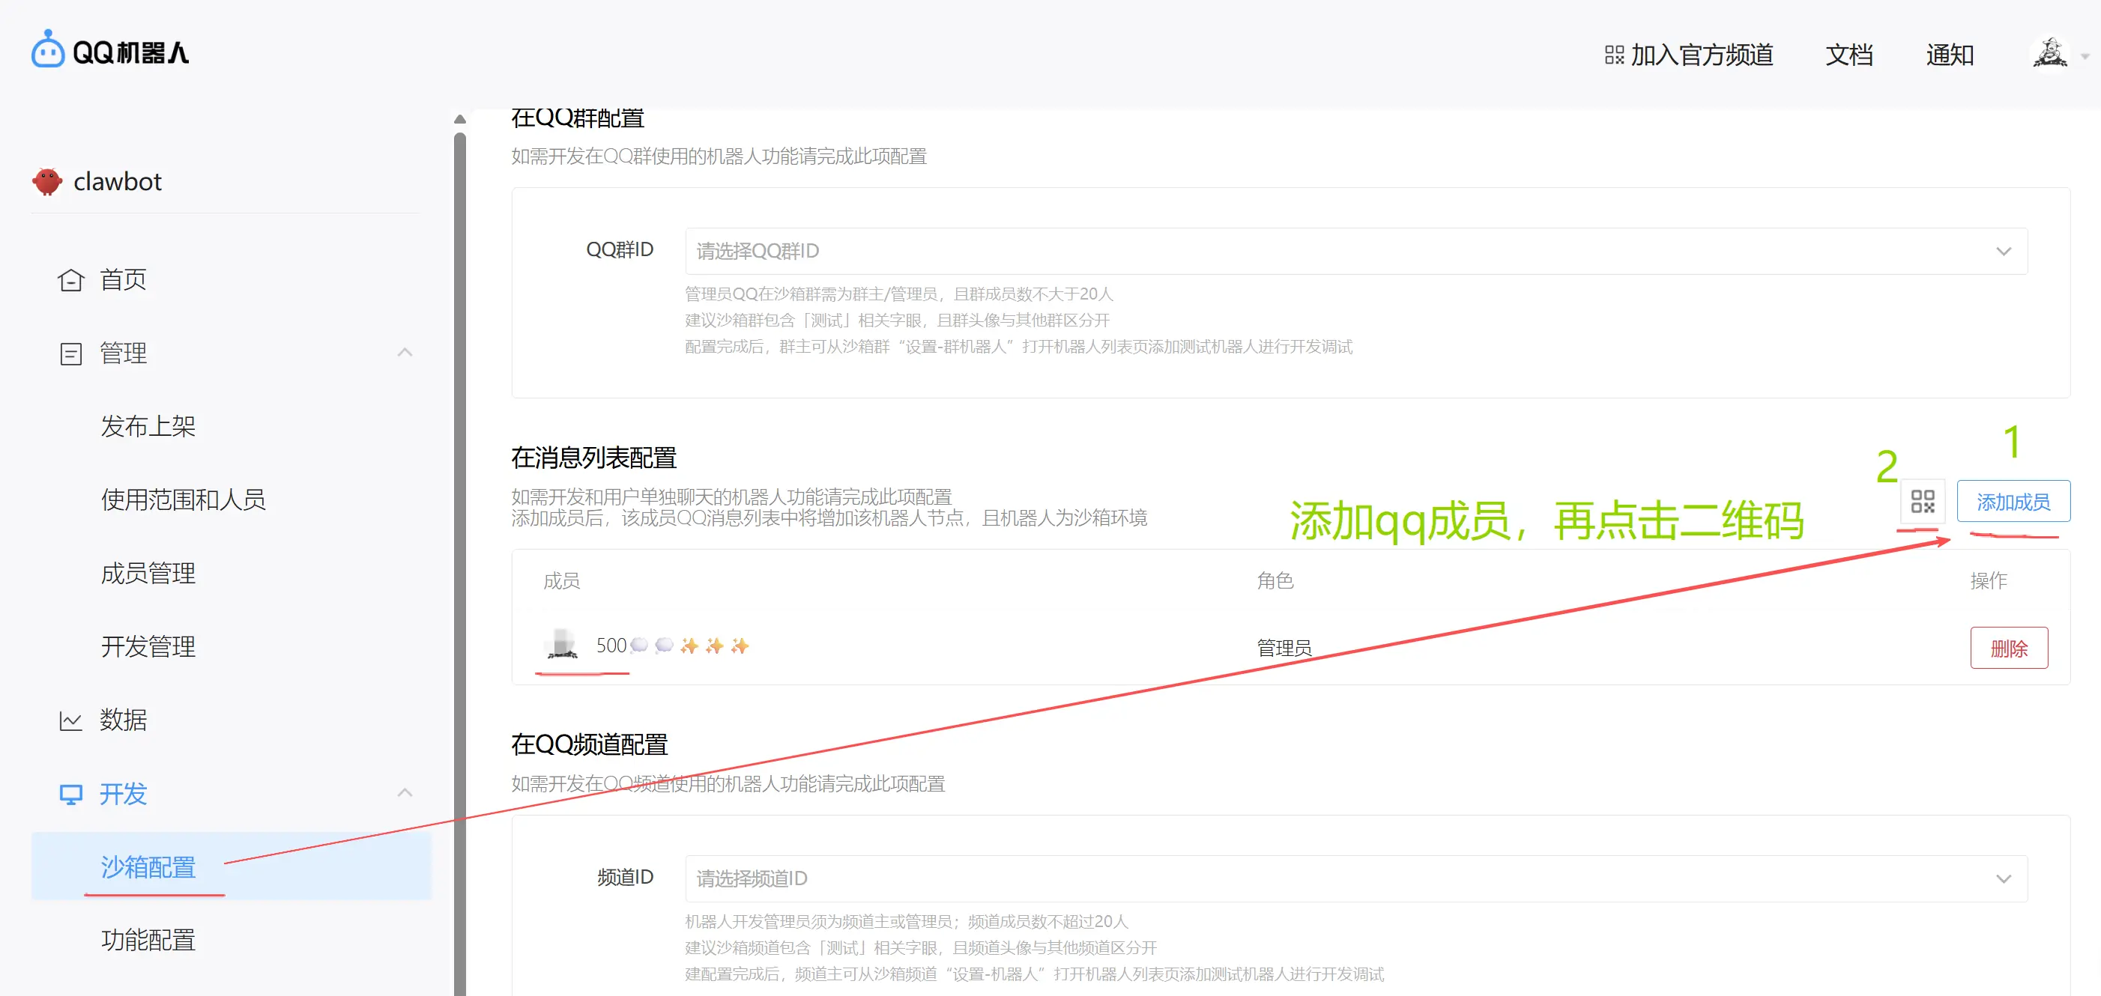Collapse the 管理 menu section chevron

pos(405,352)
